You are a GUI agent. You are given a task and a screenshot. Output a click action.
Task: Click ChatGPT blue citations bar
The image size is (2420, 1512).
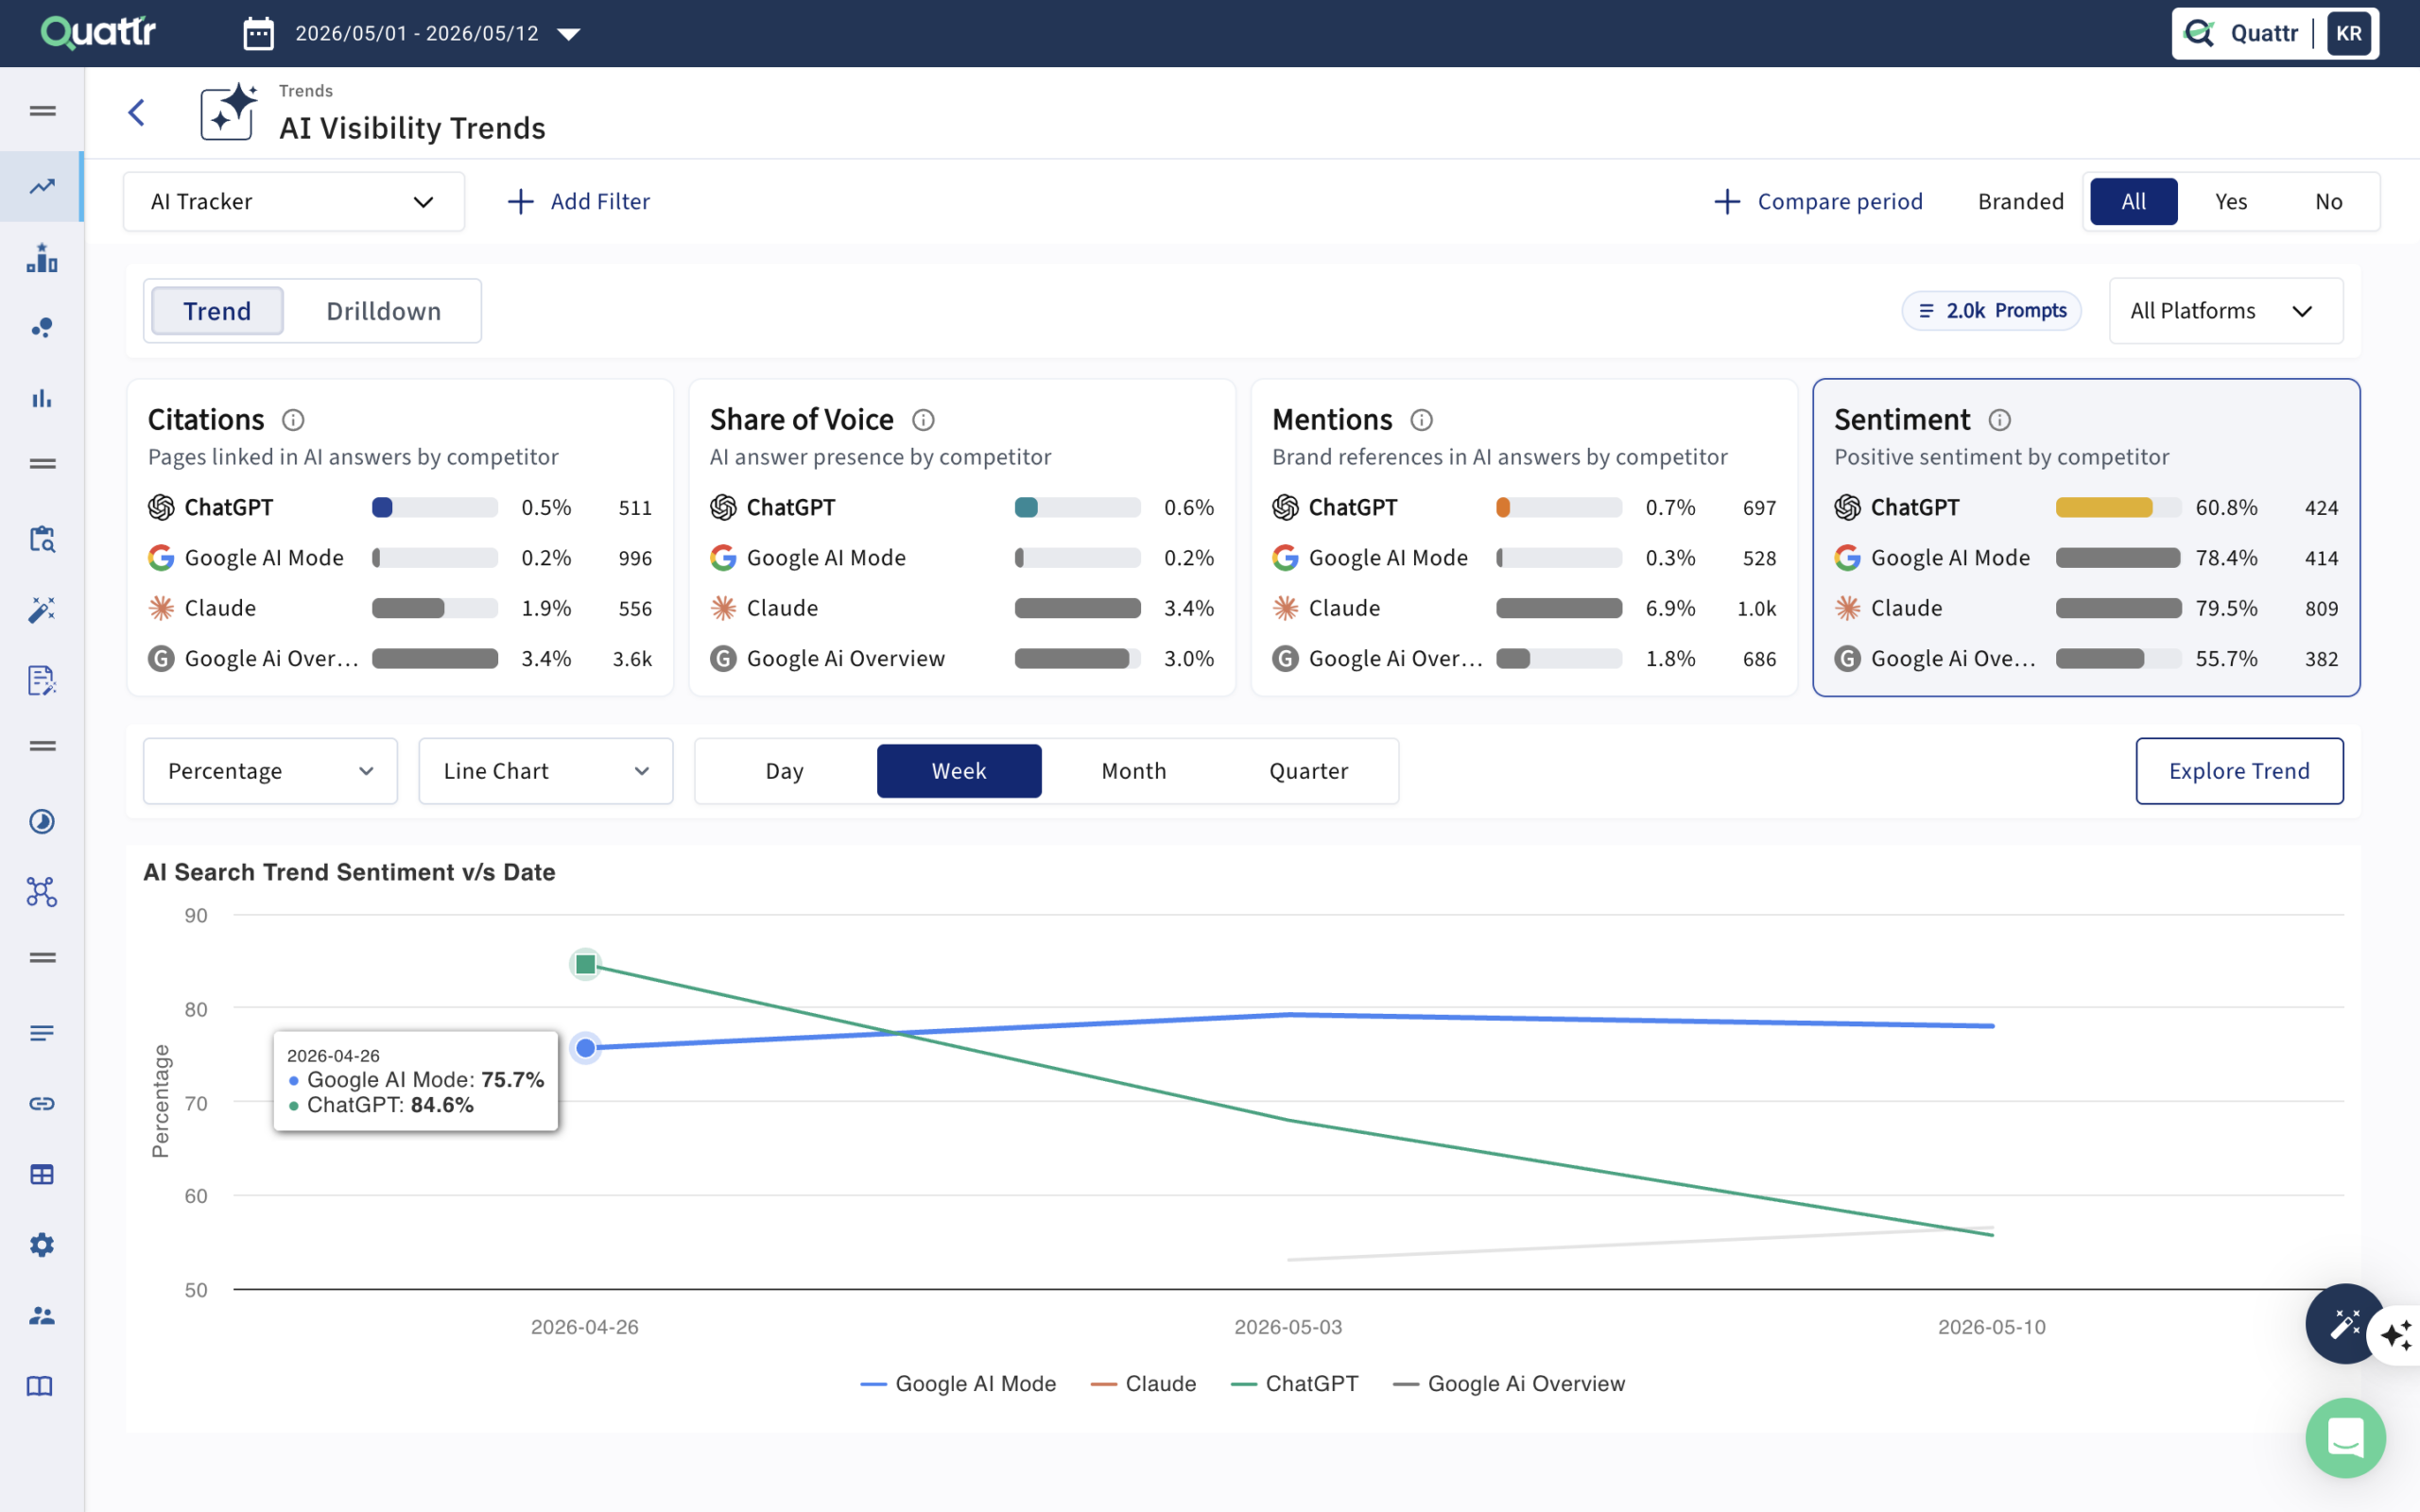tap(382, 507)
